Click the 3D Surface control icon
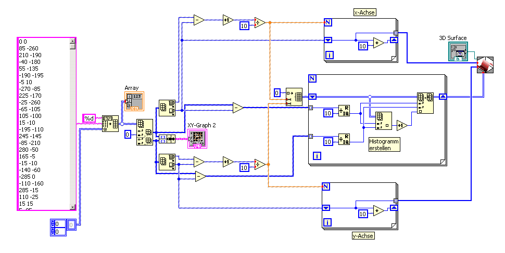Screen dimensions: 505x253 [458, 51]
